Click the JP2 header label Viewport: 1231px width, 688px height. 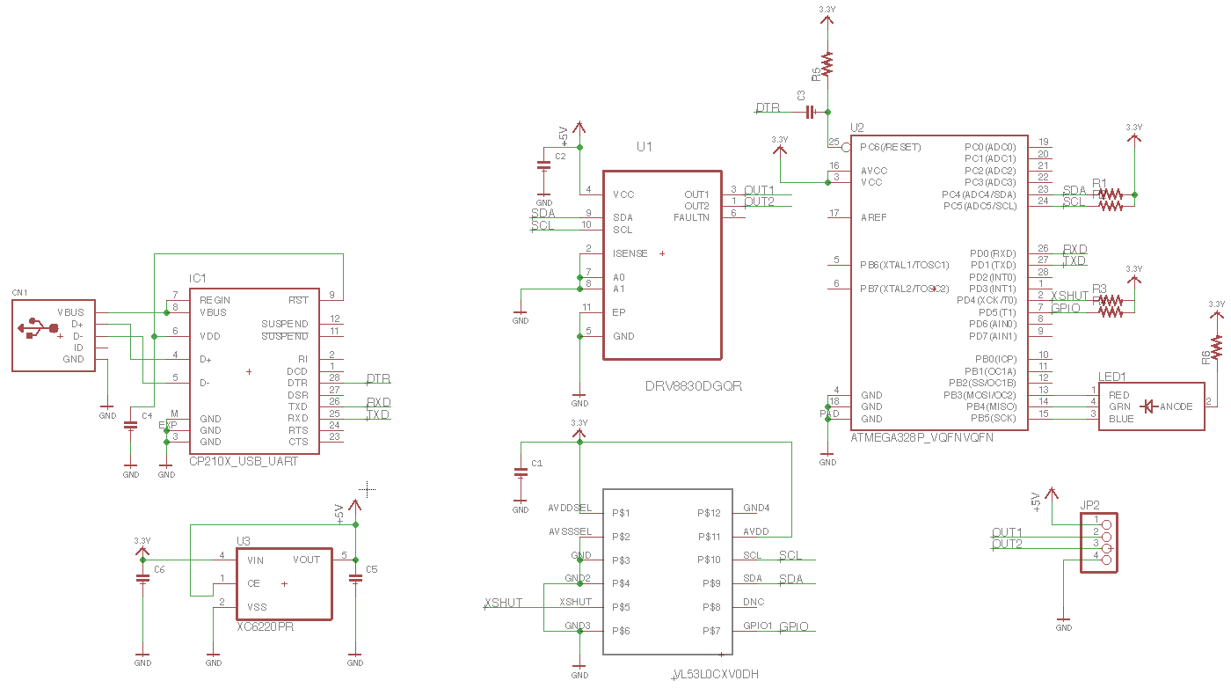pyautogui.click(x=1089, y=506)
